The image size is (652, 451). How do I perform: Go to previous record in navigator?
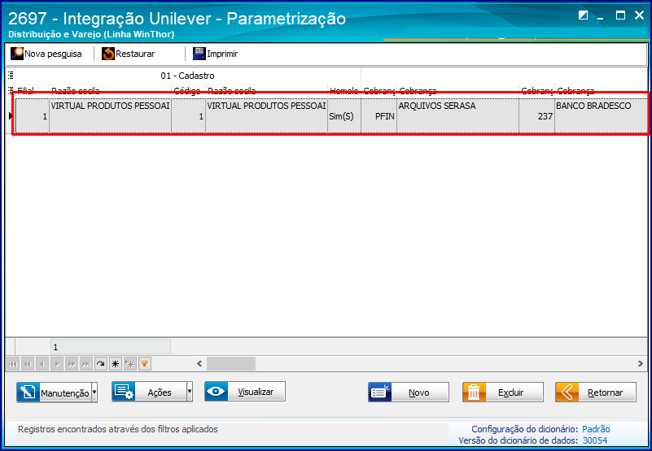[42, 364]
